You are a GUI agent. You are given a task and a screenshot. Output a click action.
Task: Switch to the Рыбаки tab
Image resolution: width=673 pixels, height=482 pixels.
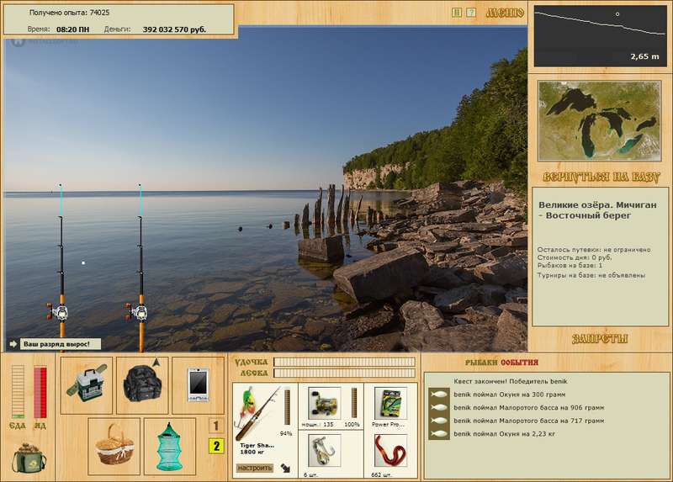(x=481, y=362)
